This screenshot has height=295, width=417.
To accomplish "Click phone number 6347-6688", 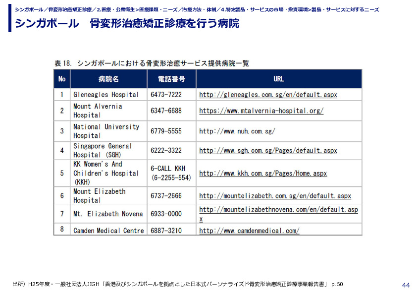I will (166, 111).
